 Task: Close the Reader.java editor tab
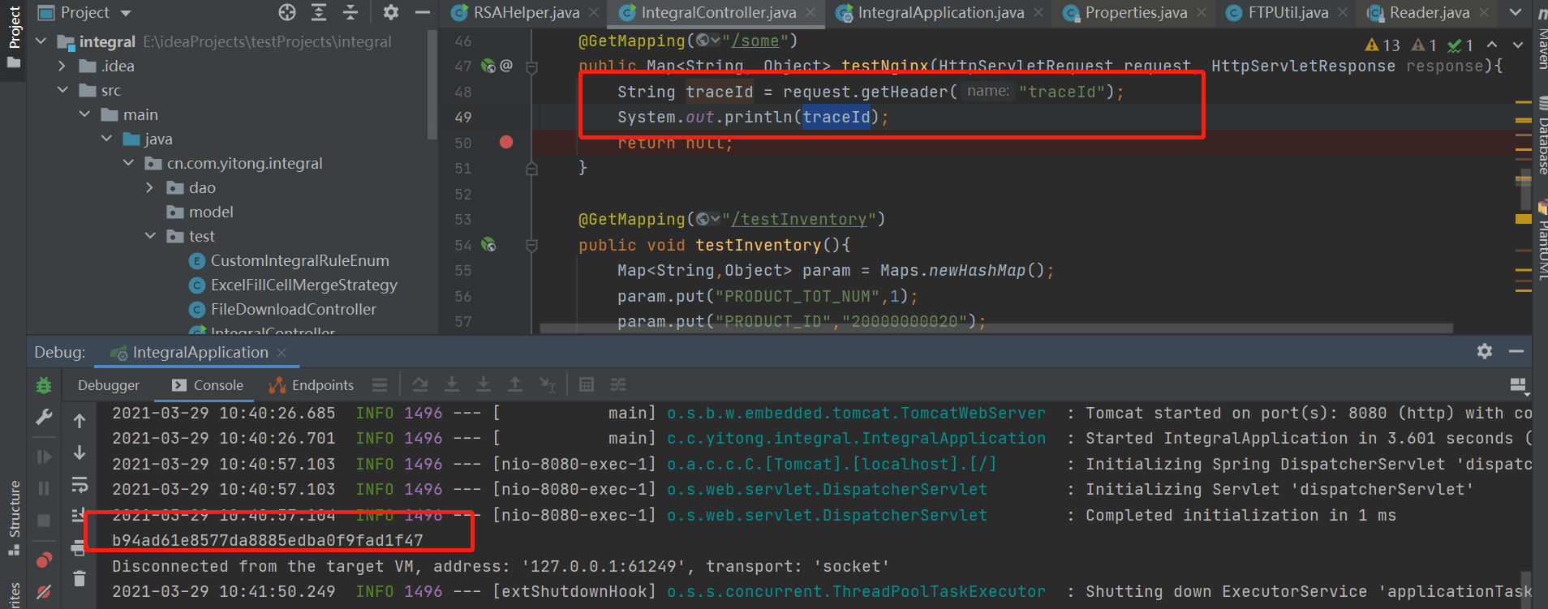pos(1484,12)
